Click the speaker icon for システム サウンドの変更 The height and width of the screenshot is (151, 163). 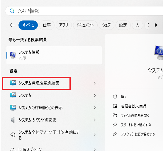coord(13,120)
